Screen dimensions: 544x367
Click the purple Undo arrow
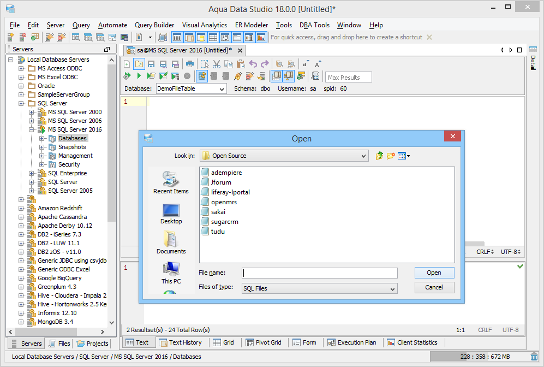[x=253, y=64]
